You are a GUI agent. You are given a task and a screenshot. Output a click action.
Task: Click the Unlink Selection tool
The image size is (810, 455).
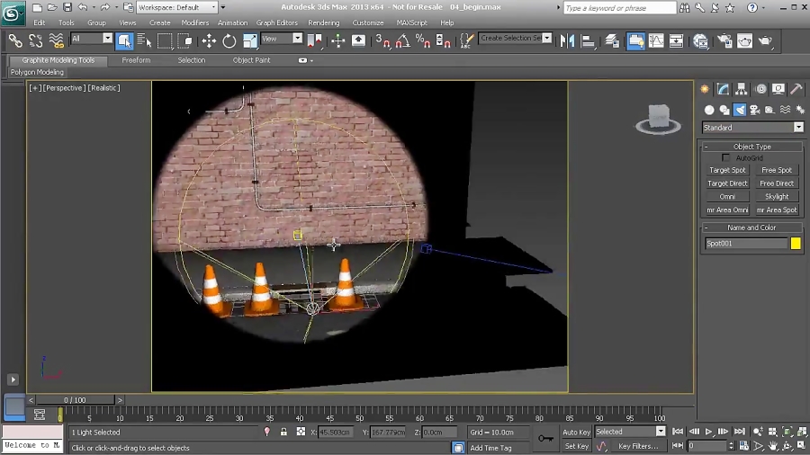tap(35, 40)
